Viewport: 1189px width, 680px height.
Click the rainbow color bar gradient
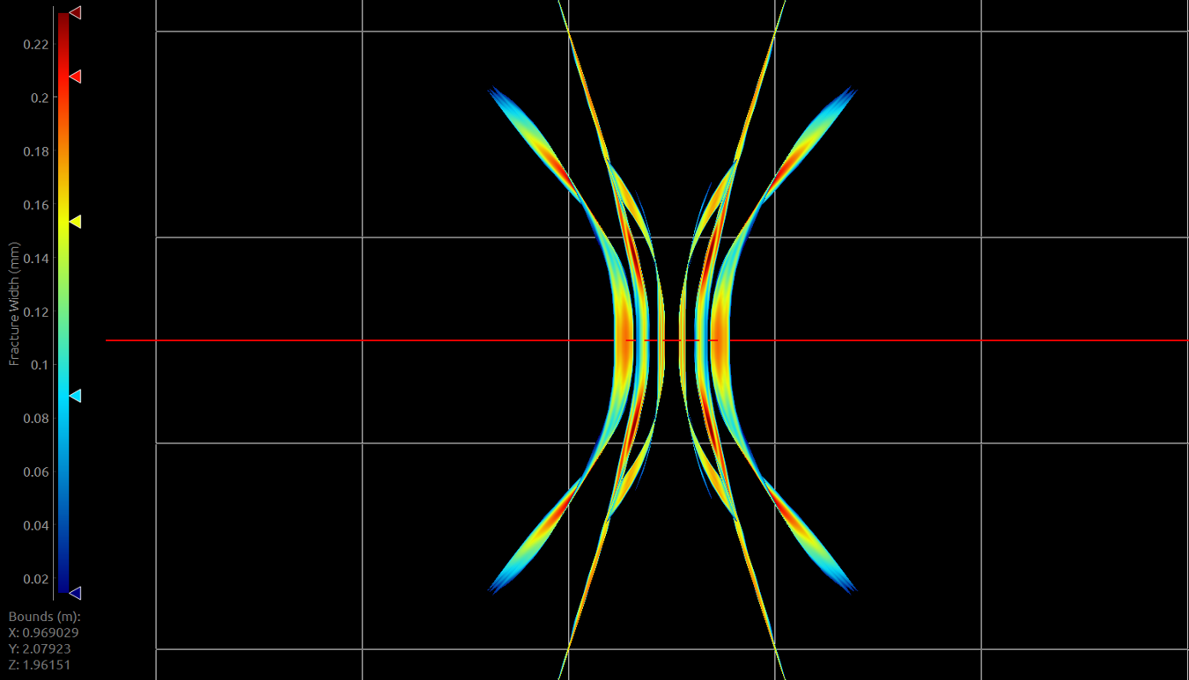click(x=63, y=299)
